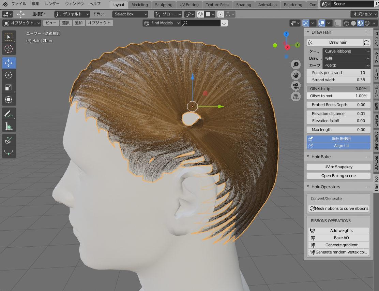Activate the Annotate pencil tool
The width and height of the screenshot is (379, 291).
click(9, 114)
